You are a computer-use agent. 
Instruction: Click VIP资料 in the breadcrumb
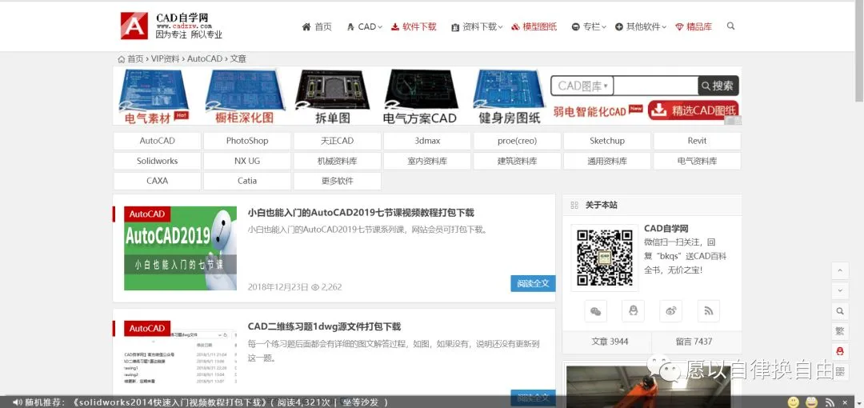pyautogui.click(x=166, y=59)
